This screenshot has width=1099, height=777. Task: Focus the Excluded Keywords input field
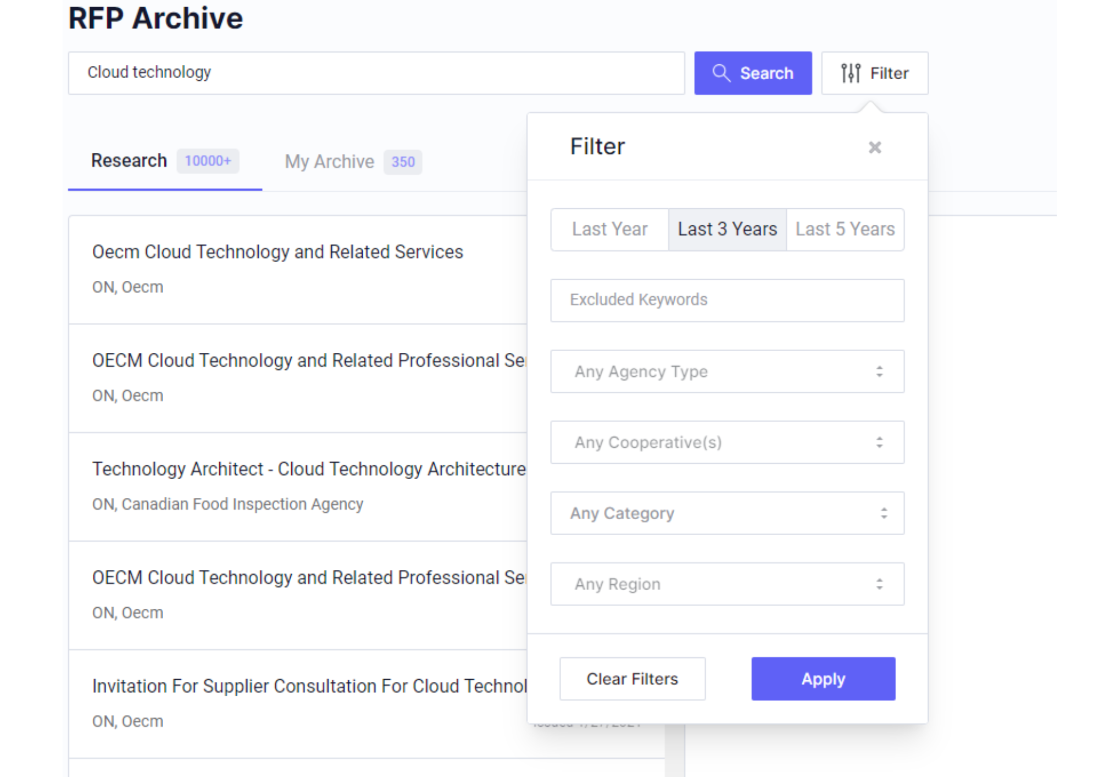pyautogui.click(x=727, y=300)
